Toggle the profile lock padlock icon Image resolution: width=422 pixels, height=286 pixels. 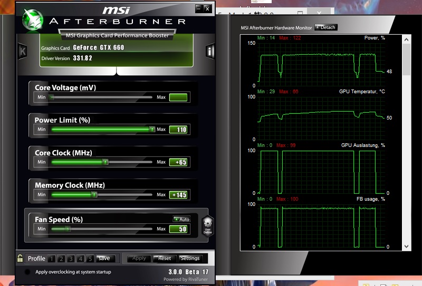click(x=20, y=258)
